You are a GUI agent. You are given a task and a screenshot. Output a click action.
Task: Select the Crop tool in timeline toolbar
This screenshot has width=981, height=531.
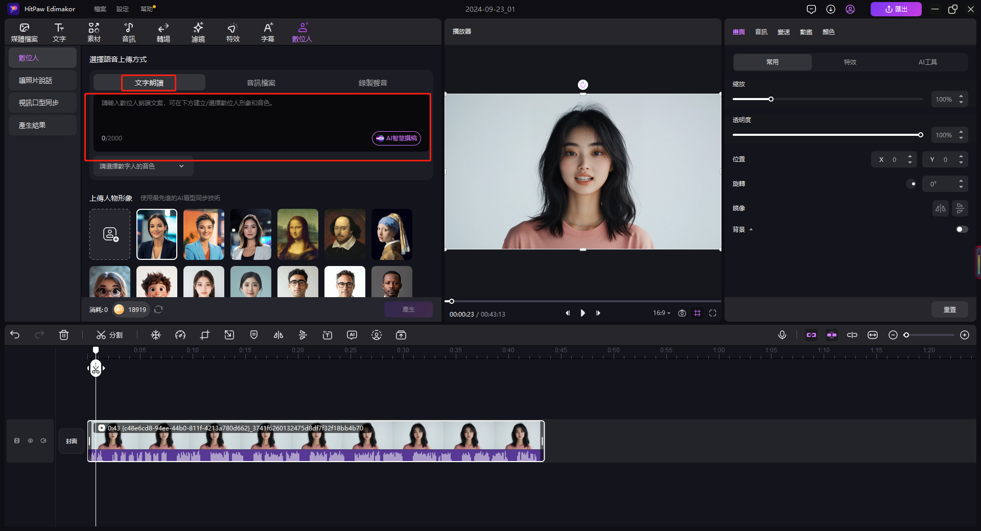click(205, 335)
